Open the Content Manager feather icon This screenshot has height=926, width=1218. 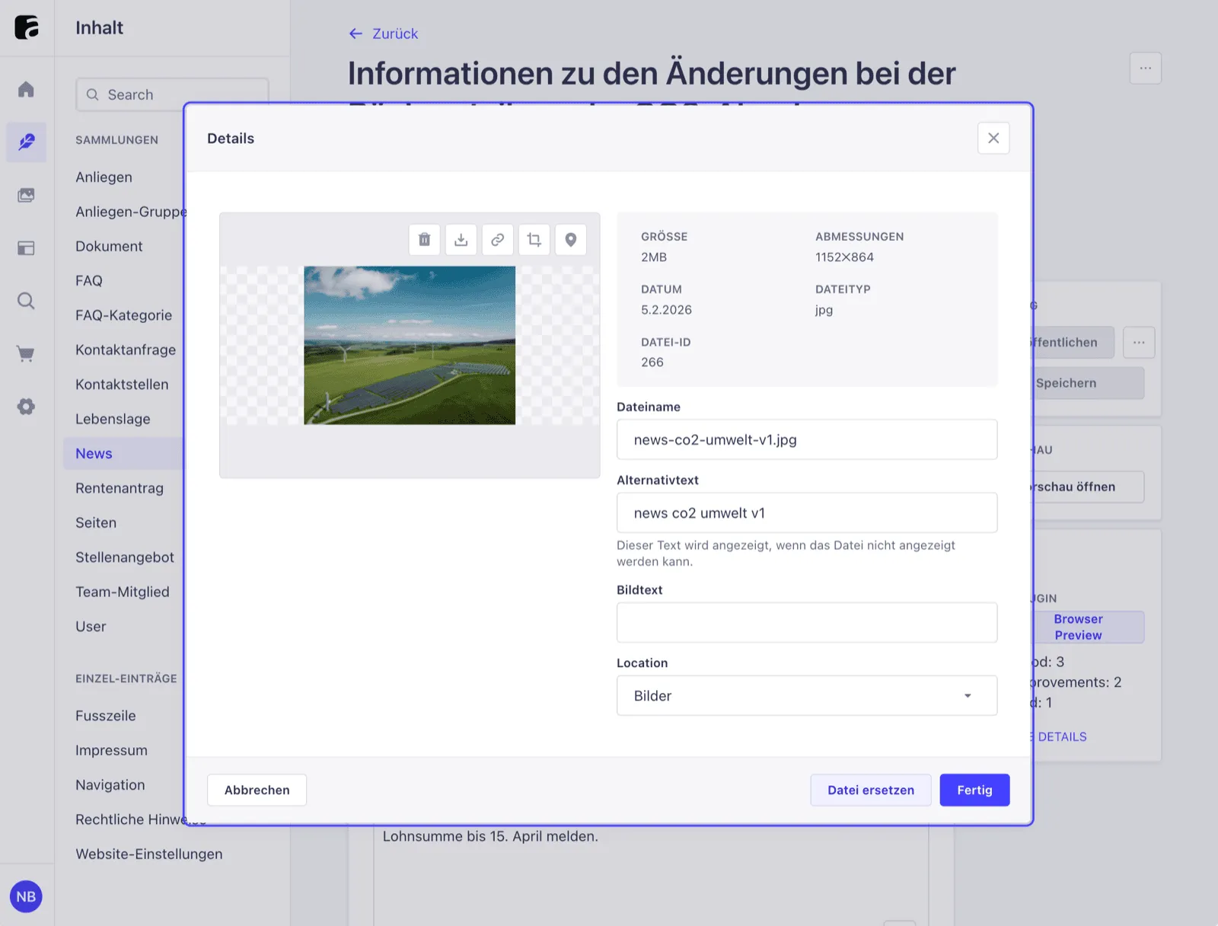point(27,142)
